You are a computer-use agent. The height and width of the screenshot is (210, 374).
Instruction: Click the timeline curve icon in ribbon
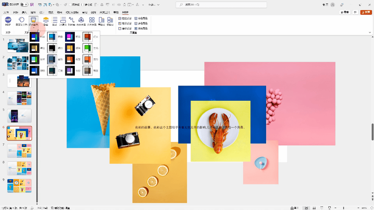pyautogui.click(x=72, y=20)
